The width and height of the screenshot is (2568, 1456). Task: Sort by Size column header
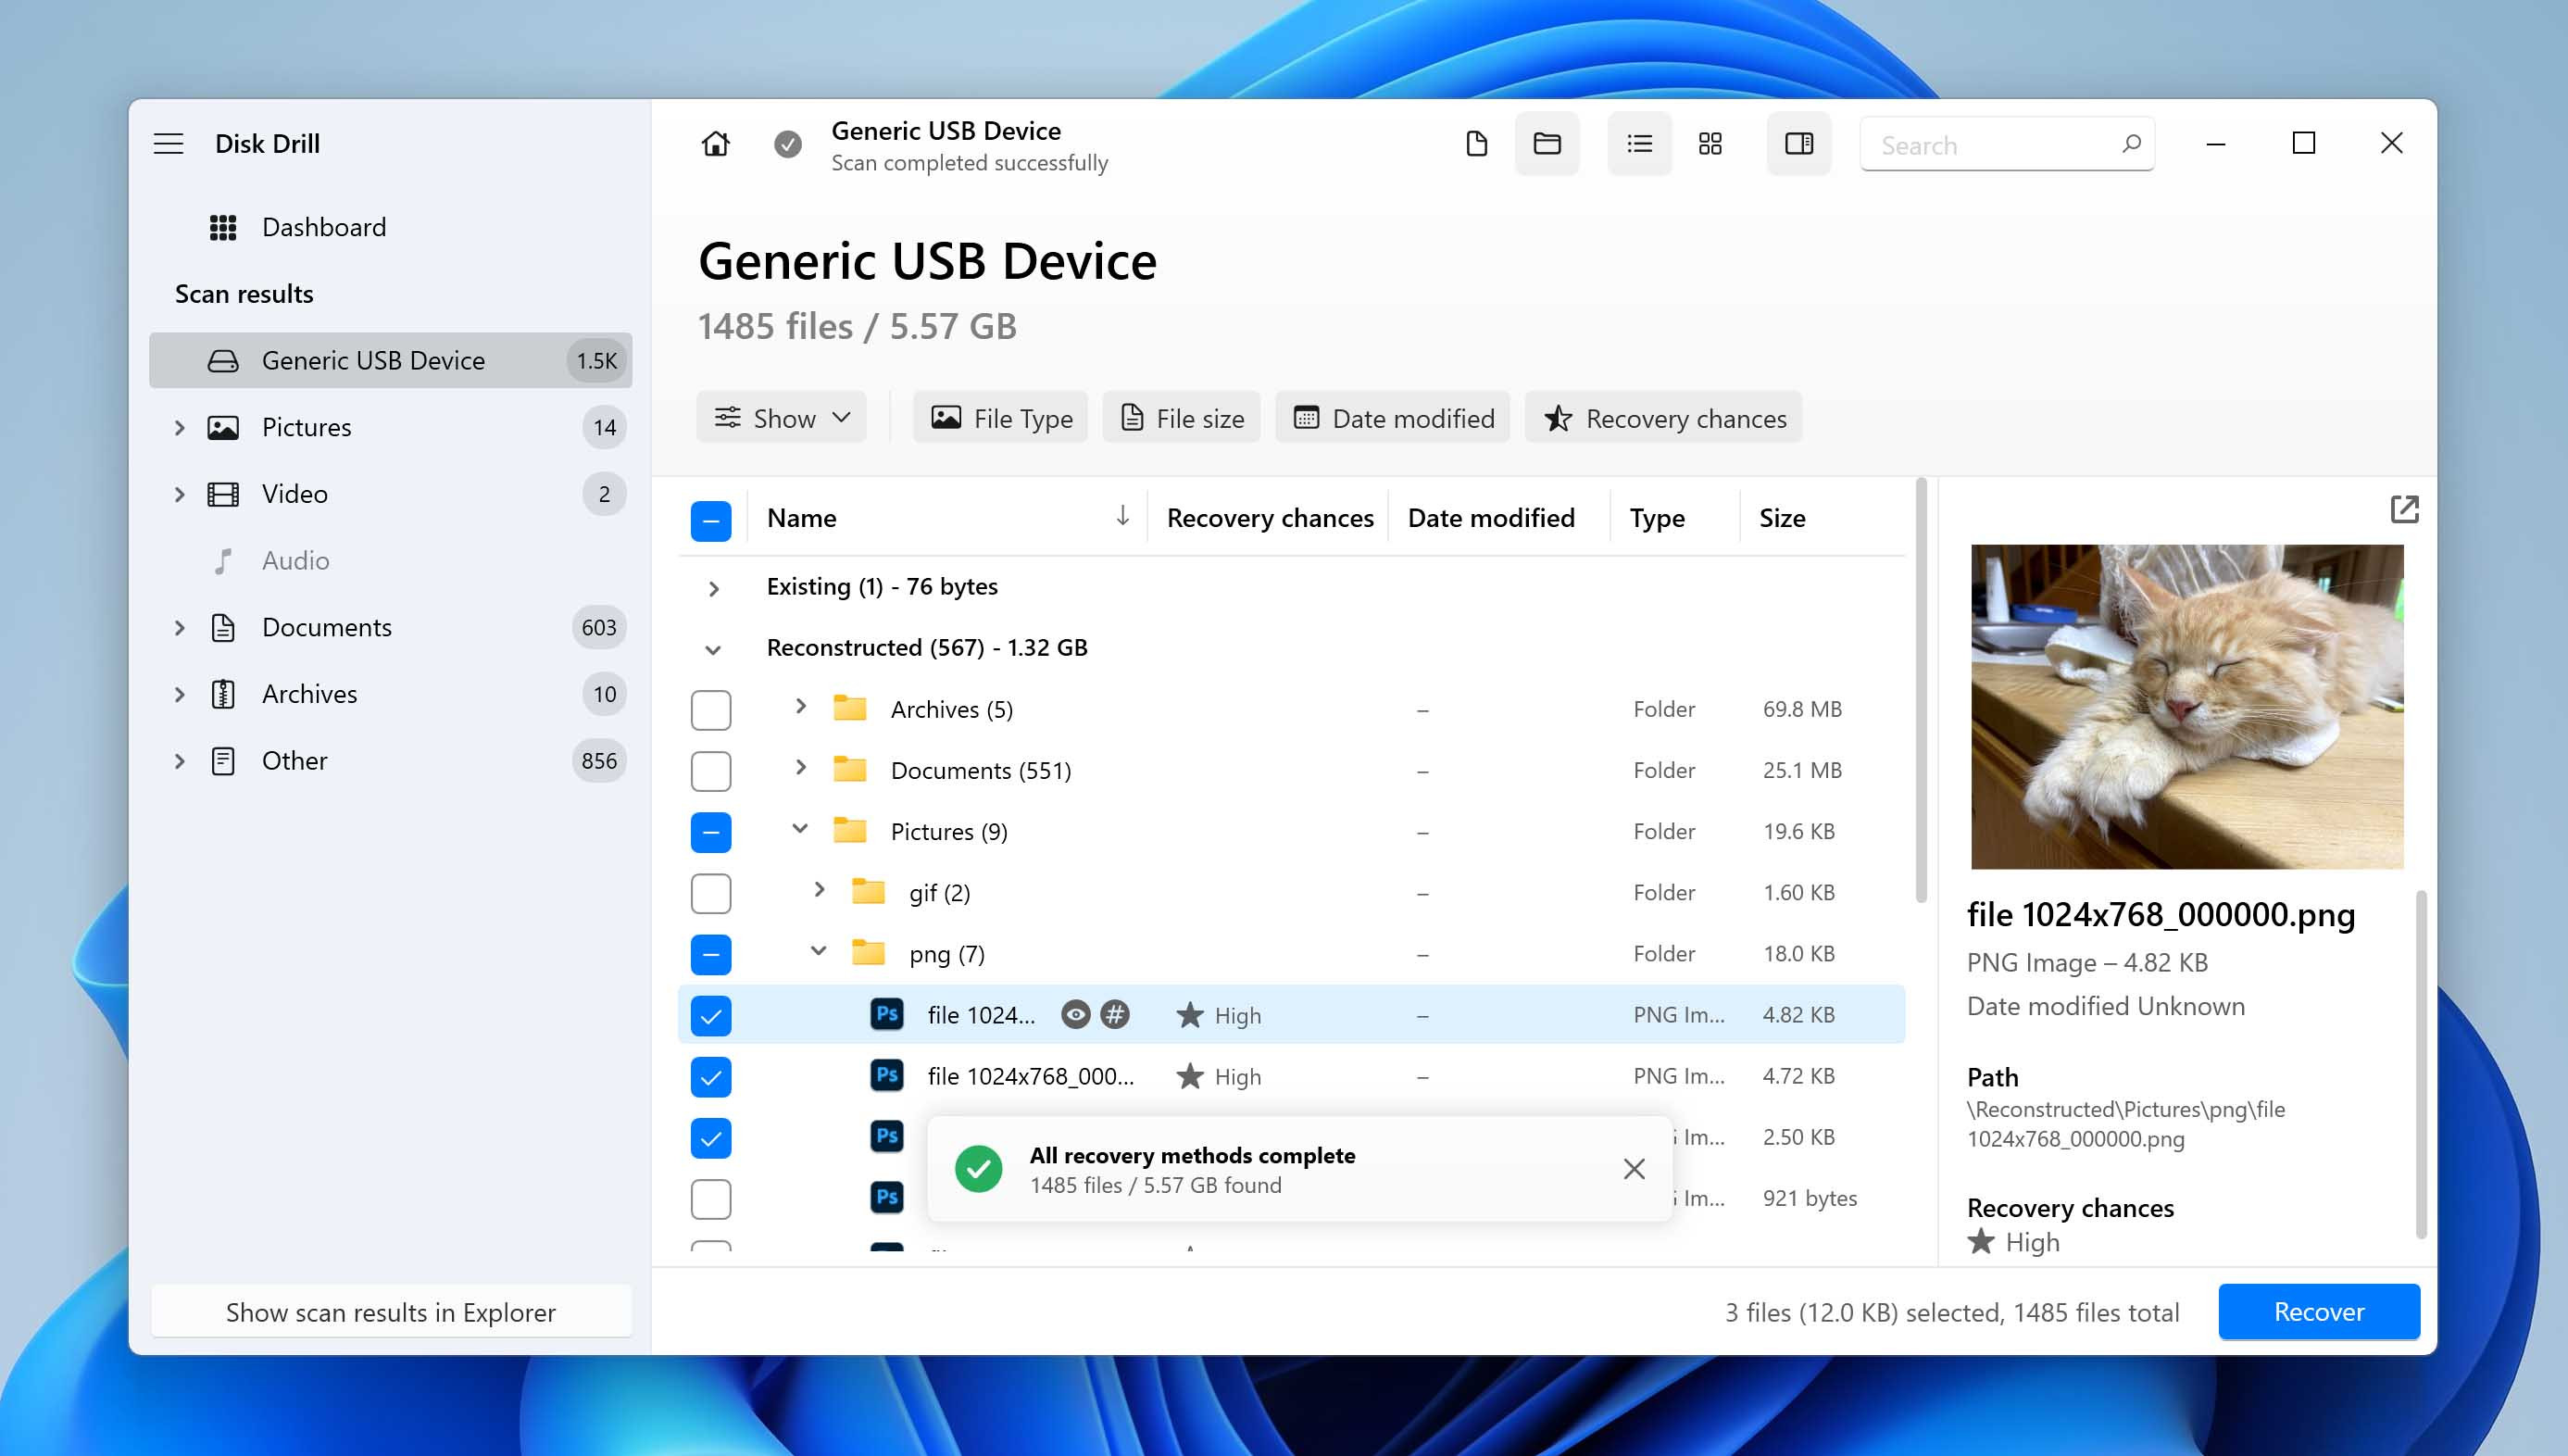pyautogui.click(x=1783, y=518)
